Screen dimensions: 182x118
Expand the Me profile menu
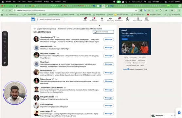pyautogui.click(x=127, y=19)
